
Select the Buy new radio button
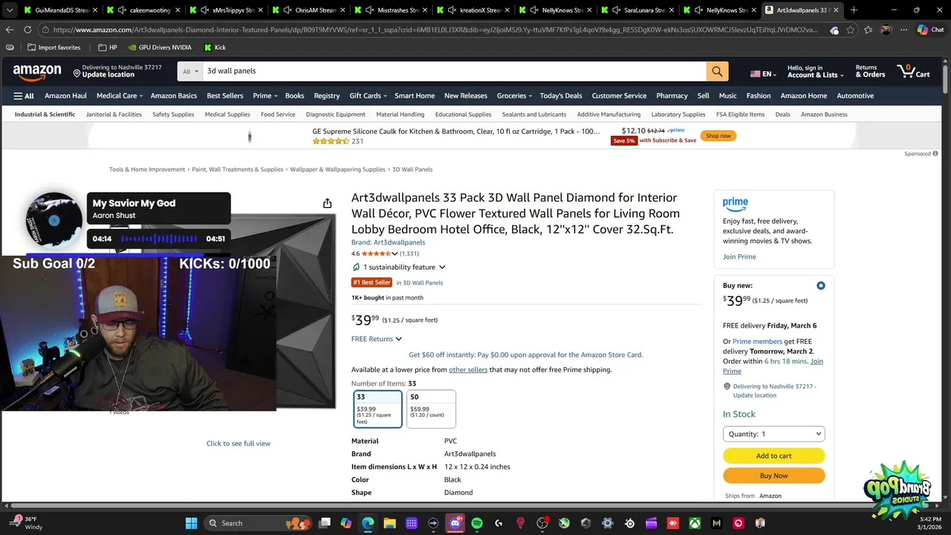(820, 285)
